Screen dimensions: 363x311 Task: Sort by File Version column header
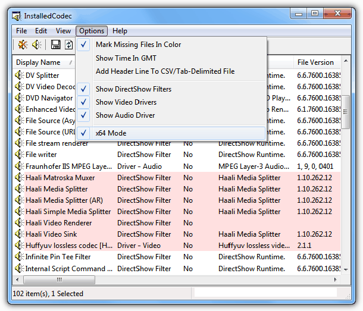point(317,62)
